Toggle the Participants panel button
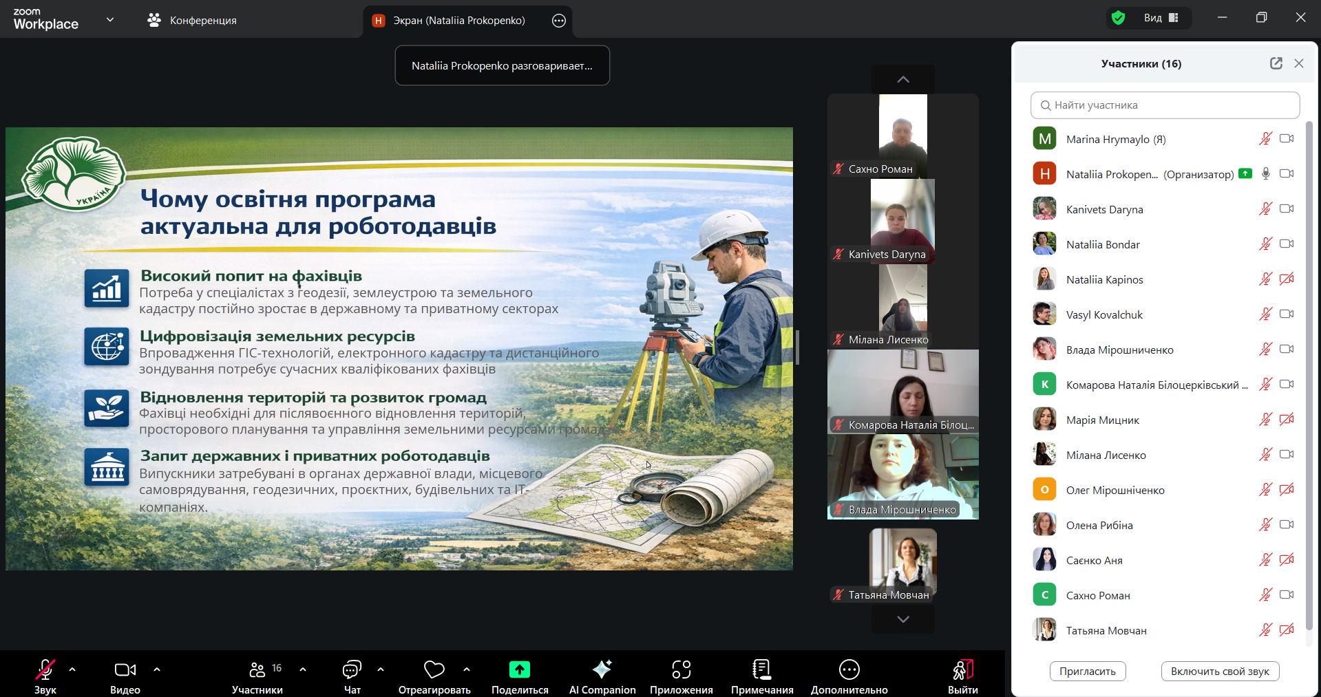1321x697 pixels. point(257,676)
